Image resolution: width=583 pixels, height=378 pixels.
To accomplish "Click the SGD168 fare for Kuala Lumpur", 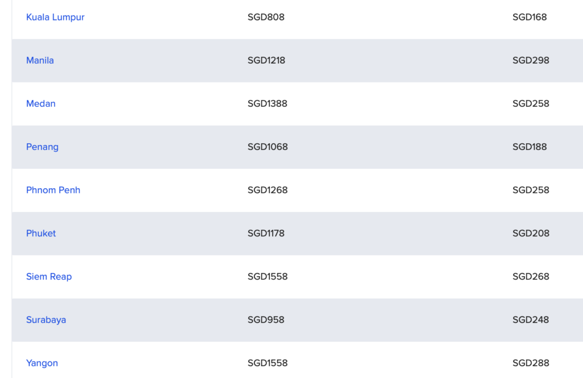I will point(529,17).
